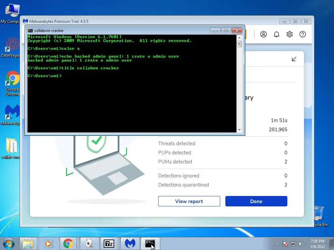Click scan time value '1m 51s'
334x250 pixels.
pos(279,120)
